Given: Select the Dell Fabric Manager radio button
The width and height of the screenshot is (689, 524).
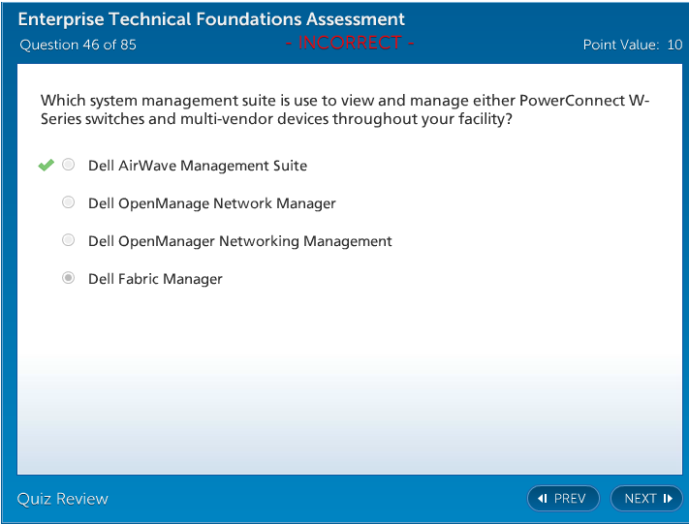Looking at the screenshot, I should (x=69, y=278).
